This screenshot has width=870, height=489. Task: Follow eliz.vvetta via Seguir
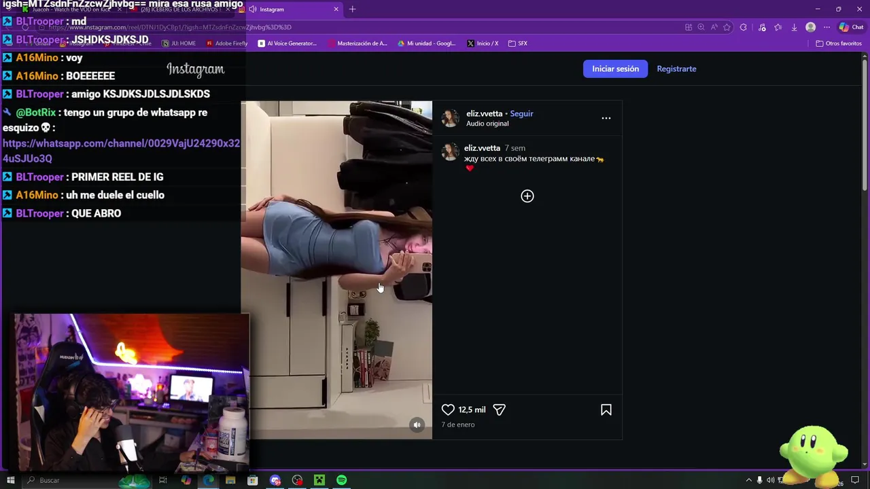[x=521, y=113]
